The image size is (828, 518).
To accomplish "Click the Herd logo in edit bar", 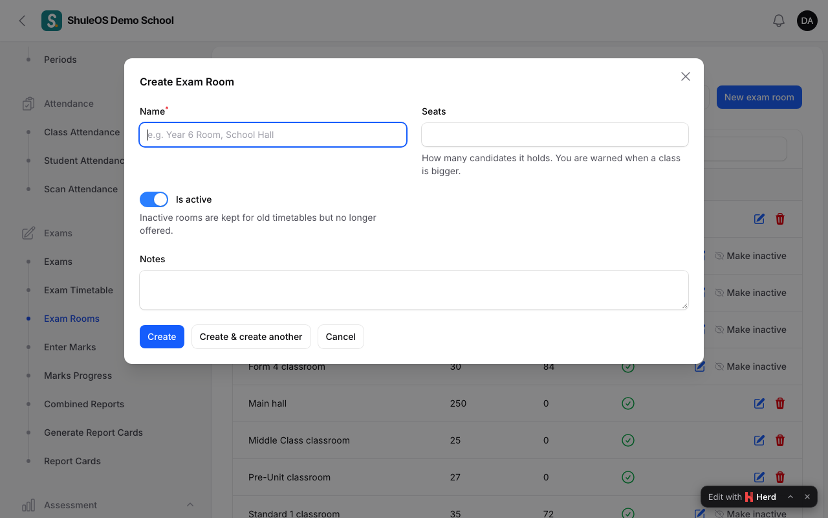I will pos(749,497).
